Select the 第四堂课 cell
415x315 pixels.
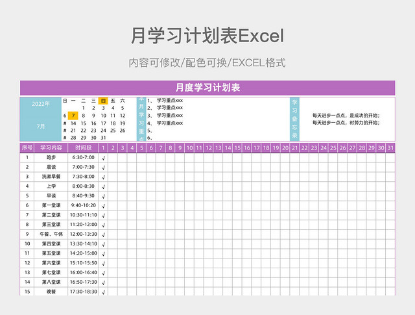(x=51, y=244)
